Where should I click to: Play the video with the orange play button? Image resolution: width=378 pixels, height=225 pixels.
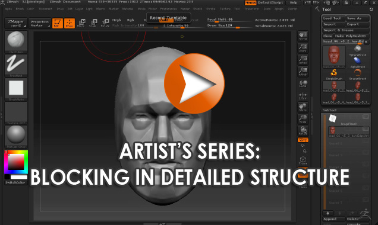click(x=194, y=83)
